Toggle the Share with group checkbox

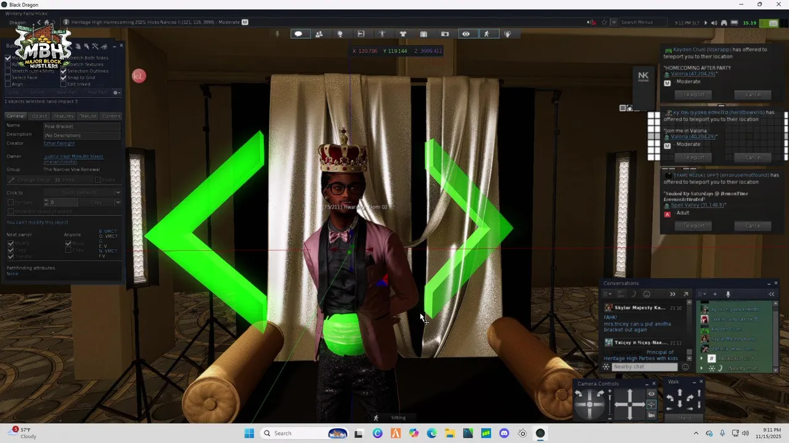click(x=97, y=180)
